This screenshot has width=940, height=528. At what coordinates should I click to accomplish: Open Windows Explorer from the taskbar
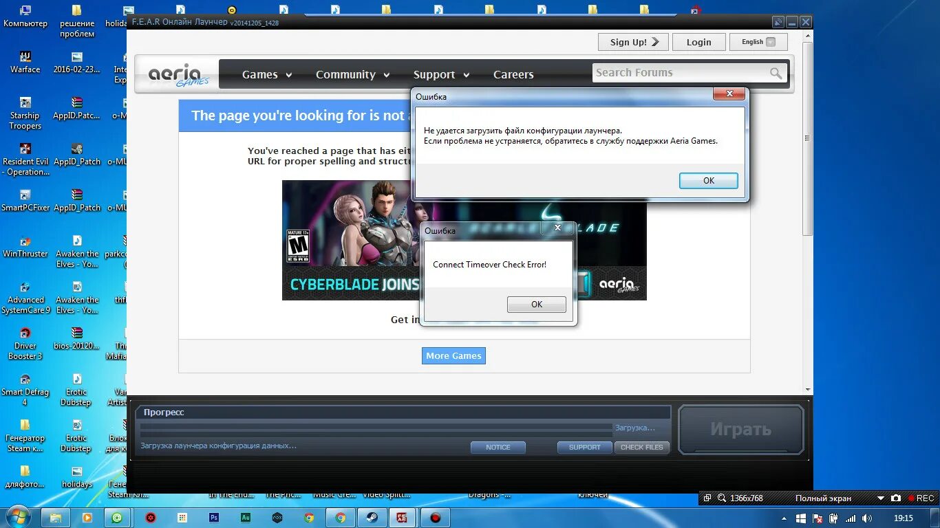pyautogui.click(x=56, y=518)
